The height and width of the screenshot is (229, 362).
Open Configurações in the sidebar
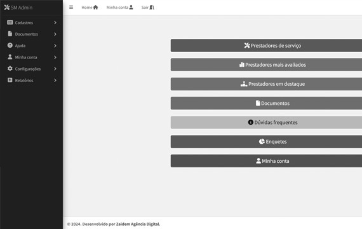[x=31, y=69]
